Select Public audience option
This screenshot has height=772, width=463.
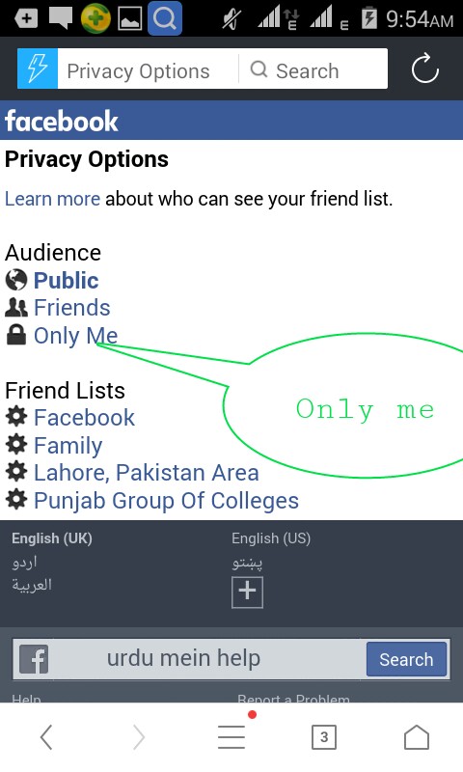click(66, 280)
